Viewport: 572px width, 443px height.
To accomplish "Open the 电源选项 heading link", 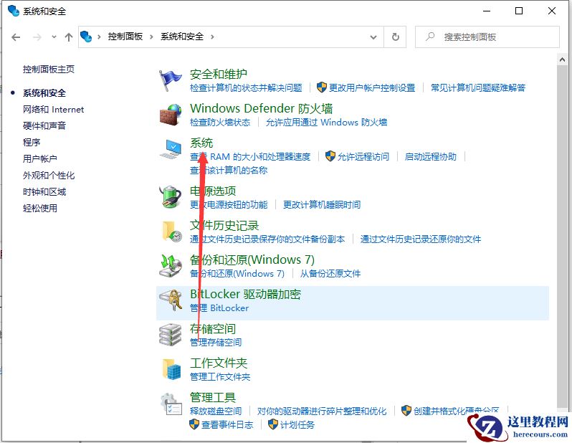I will (x=213, y=191).
